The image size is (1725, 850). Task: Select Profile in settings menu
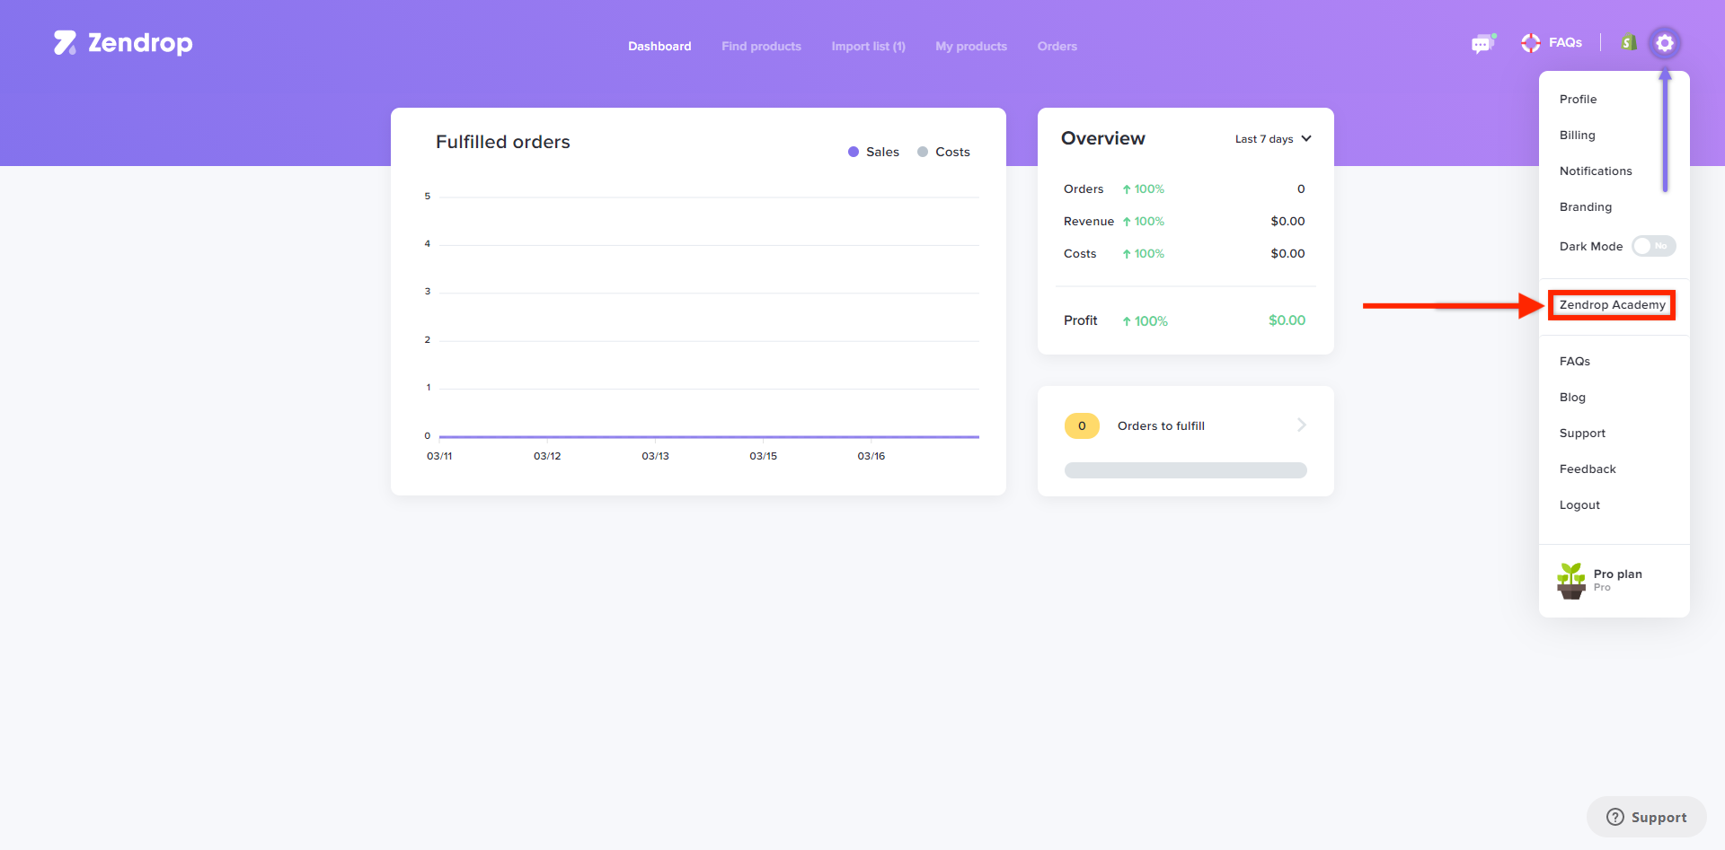(1578, 99)
